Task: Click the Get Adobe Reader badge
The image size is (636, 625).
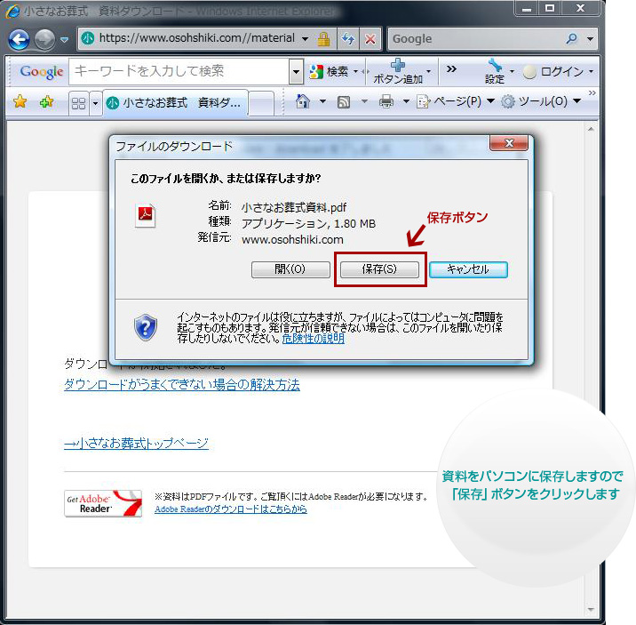Action: [103, 504]
